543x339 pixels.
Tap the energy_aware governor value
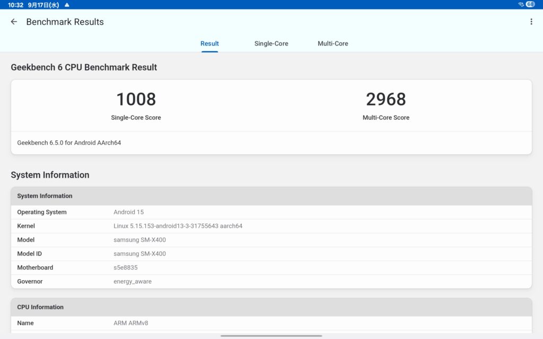(133, 282)
